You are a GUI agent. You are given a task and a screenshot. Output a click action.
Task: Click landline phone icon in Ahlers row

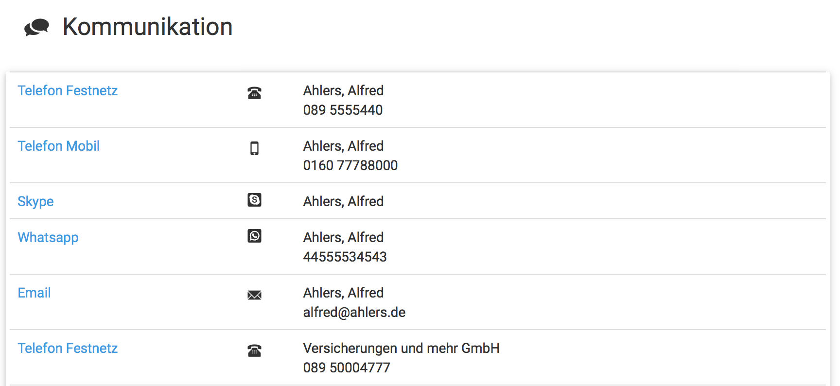pos(254,93)
